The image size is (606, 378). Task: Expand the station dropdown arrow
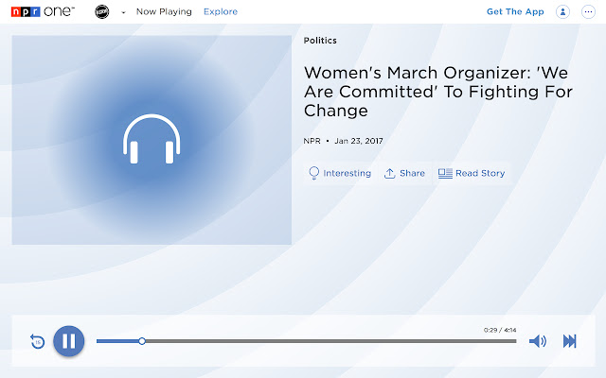pos(123,12)
